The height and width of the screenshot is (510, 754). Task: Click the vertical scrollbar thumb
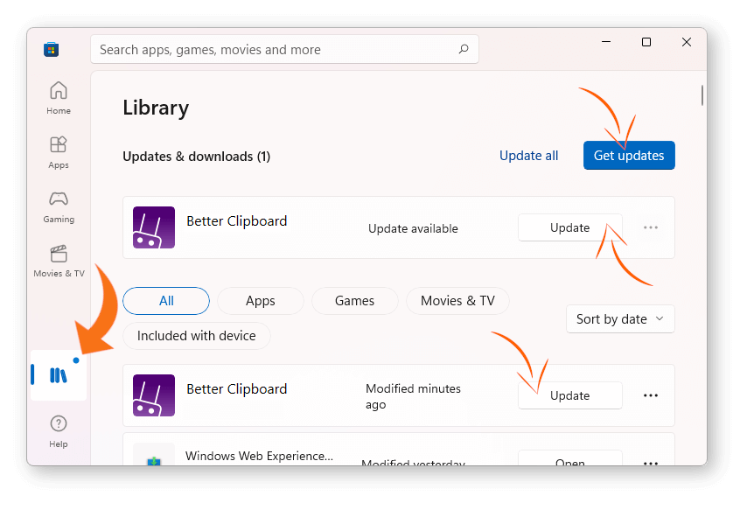(x=702, y=95)
